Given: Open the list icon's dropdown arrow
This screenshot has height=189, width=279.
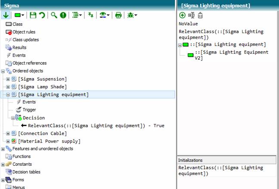Looking at the screenshot, I should 81,15.
